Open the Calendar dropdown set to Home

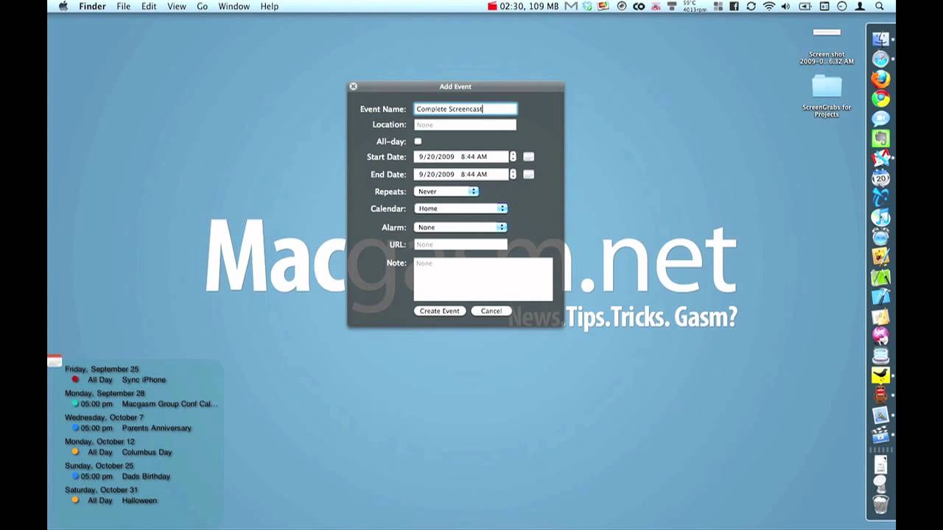(x=460, y=208)
